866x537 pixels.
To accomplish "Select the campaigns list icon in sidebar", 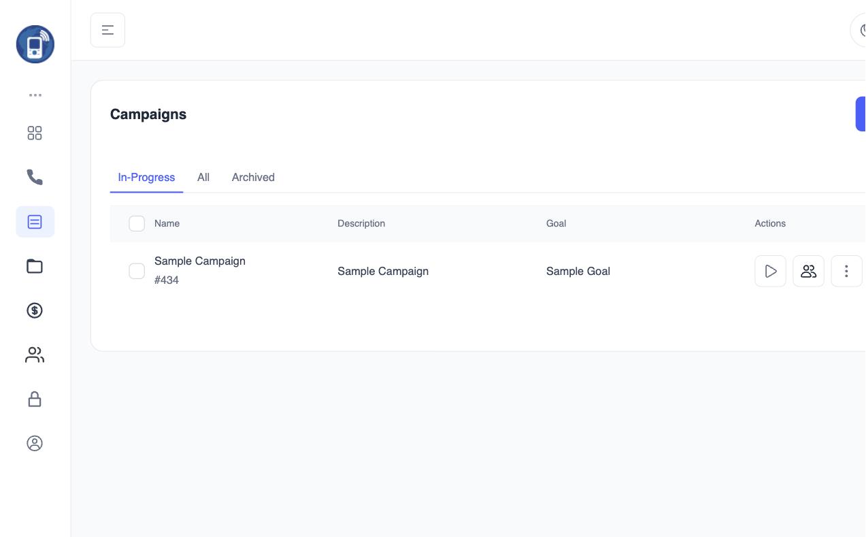I will click(35, 222).
